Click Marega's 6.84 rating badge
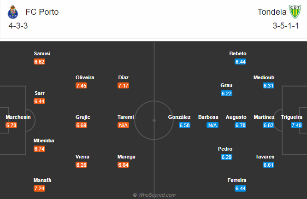The image size is (307, 199). pyautogui.click(x=123, y=165)
